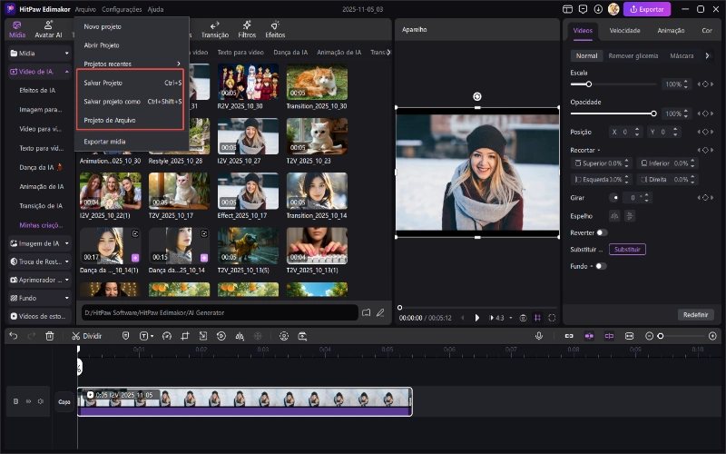Play the preview video

[477, 318]
